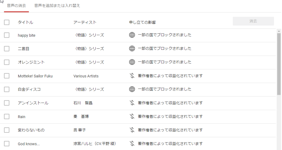Click monetization icon in God knows... row
This screenshot has height=150, width=282.
pos(132,143)
